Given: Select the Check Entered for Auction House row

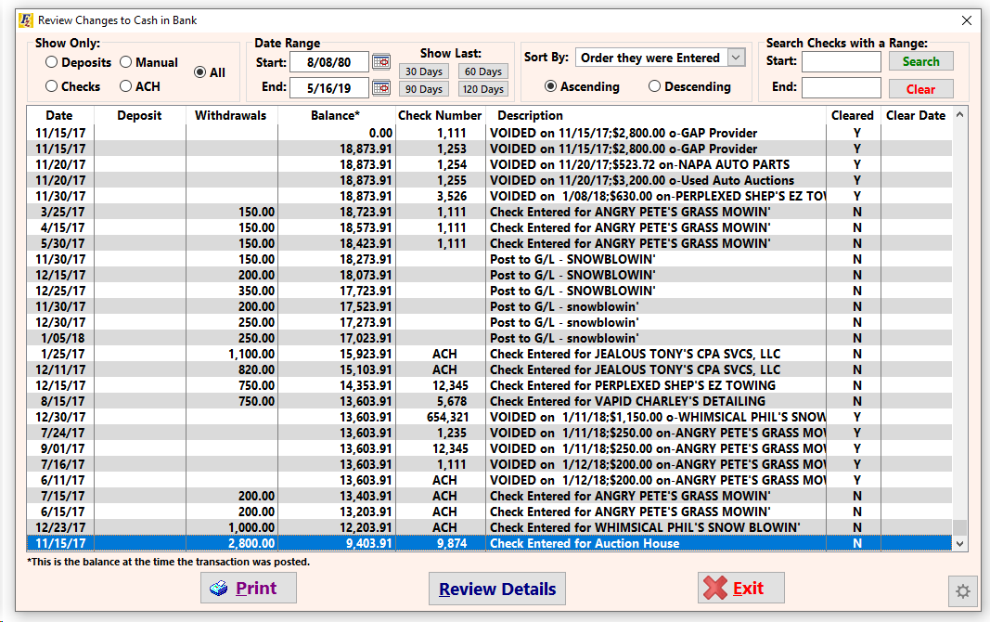Looking at the screenshot, I should (x=489, y=544).
